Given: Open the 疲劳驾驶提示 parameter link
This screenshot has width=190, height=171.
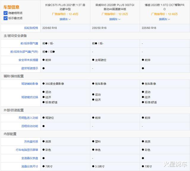Looking at the screenshot, I should click(x=30, y=68).
